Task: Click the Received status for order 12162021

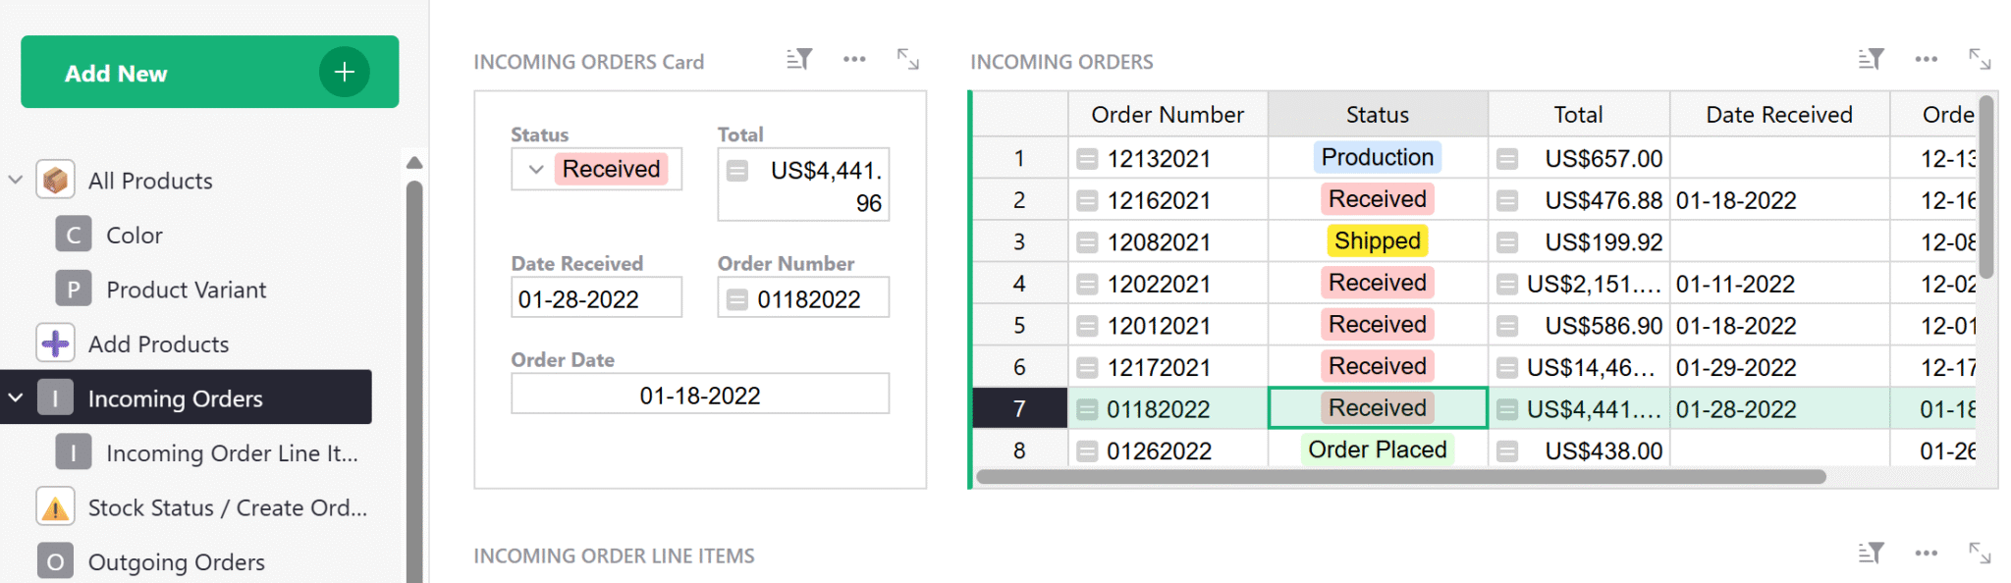Action: pos(1377,199)
